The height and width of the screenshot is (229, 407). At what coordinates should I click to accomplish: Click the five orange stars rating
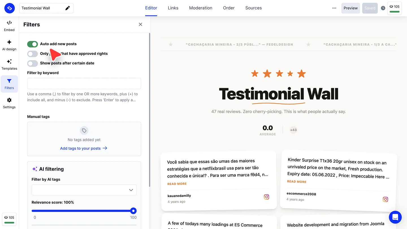[x=279, y=74]
